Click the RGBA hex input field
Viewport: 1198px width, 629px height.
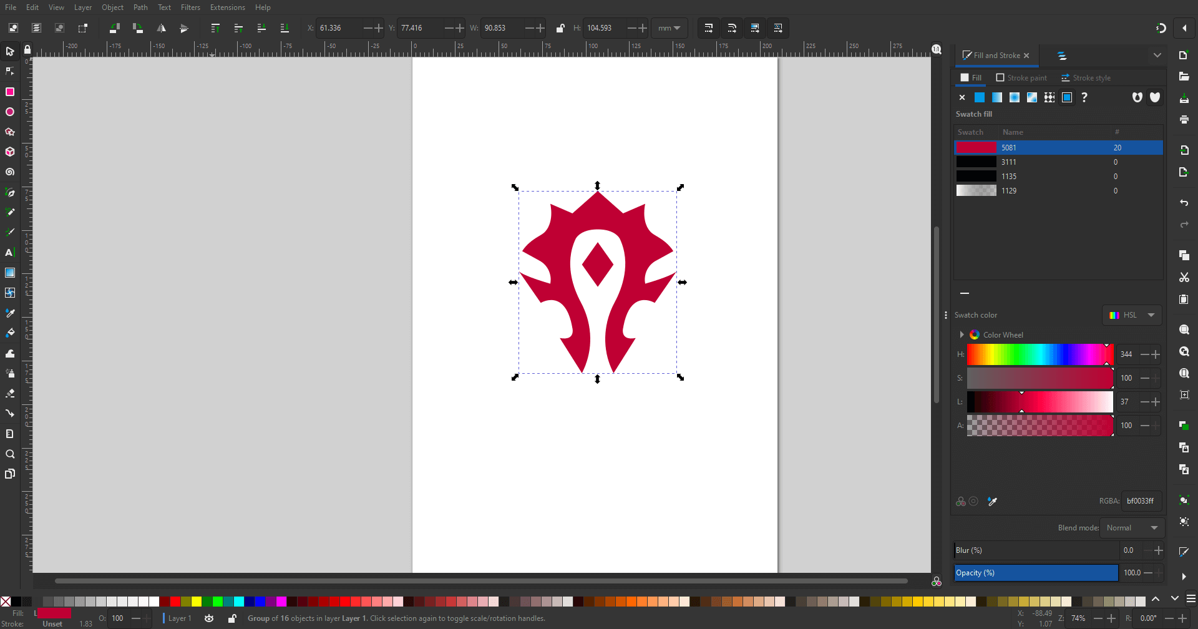click(x=1141, y=501)
